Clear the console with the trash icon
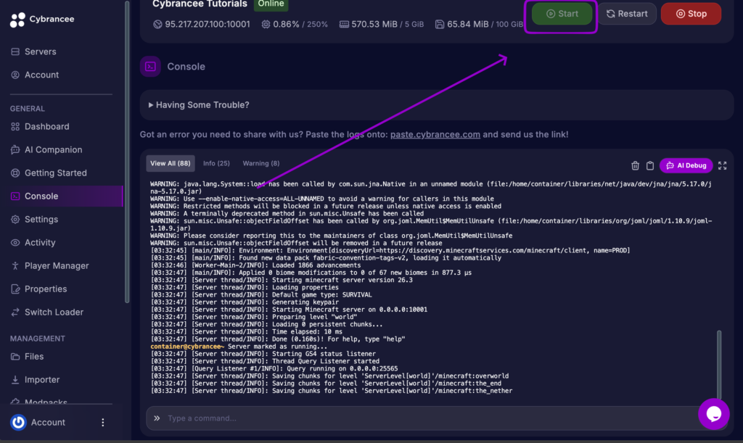Viewport: 743px width, 443px height. point(635,165)
